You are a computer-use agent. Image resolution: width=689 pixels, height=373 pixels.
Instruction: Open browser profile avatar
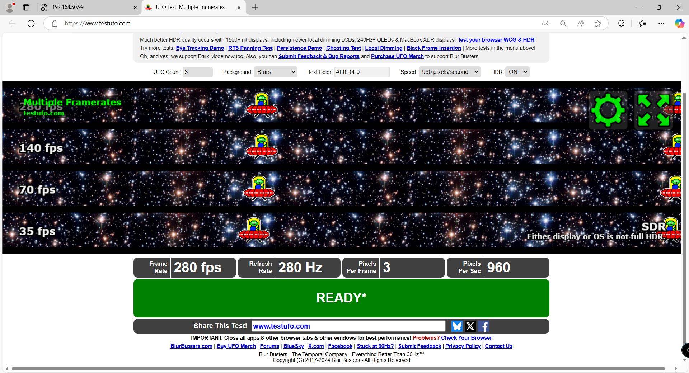click(10, 7)
